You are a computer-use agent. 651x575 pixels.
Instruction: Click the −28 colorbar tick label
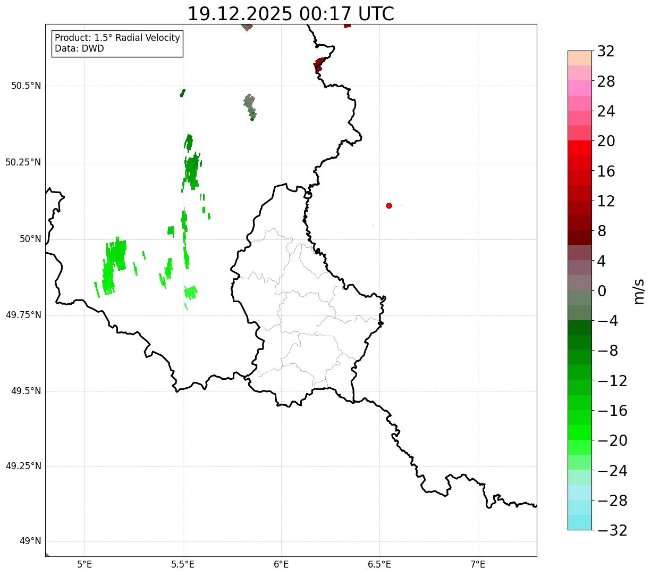612,501
